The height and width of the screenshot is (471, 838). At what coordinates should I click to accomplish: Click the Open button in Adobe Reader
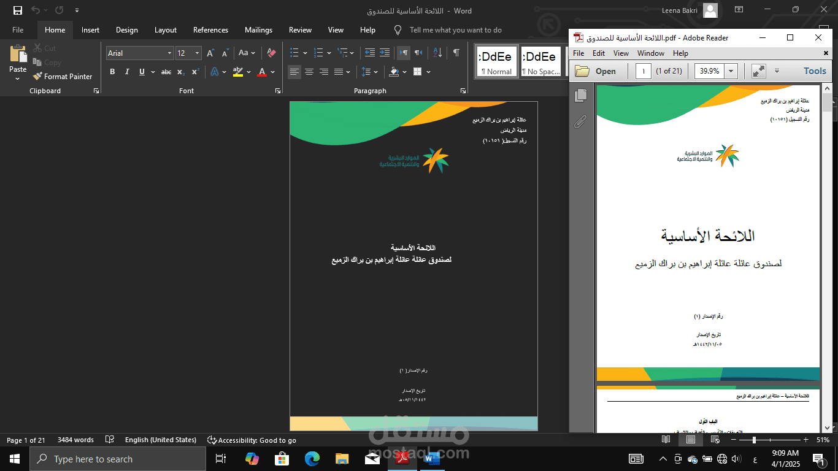(598, 71)
